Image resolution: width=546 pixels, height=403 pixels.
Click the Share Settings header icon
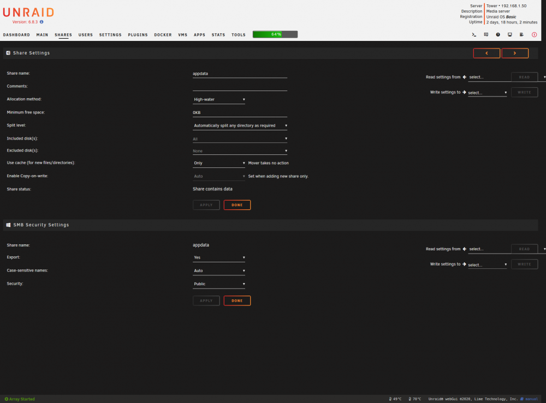[8, 53]
